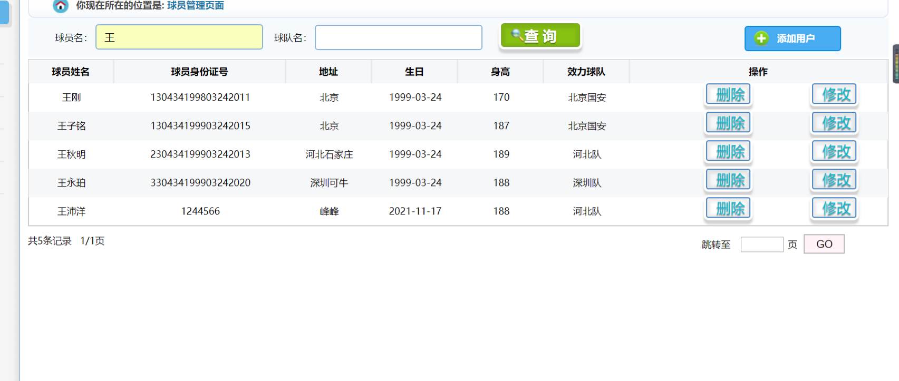
Task: Select the 1/1页 page indicator
Action: point(92,241)
